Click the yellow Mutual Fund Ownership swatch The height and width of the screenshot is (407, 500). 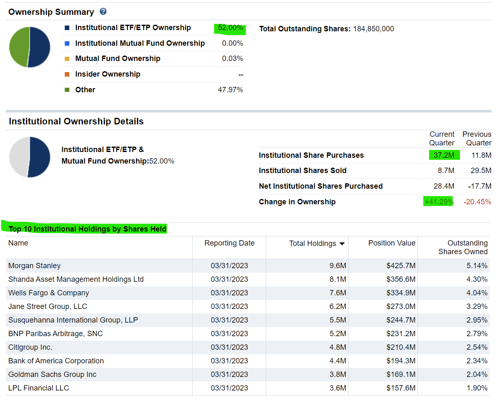[x=67, y=59]
